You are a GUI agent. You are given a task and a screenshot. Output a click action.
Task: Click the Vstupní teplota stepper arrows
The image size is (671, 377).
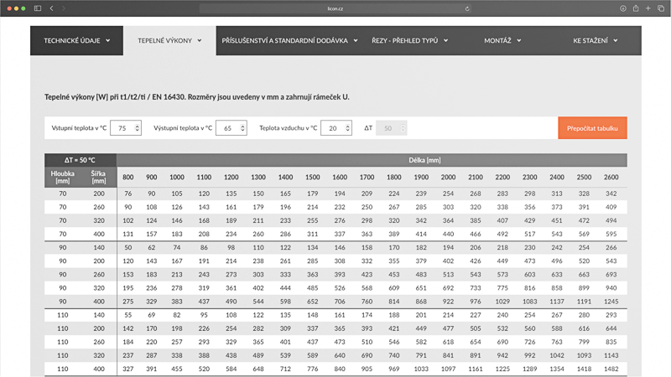coord(137,128)
